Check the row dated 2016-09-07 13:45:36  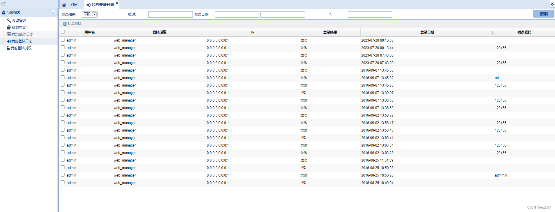(62, 70)
